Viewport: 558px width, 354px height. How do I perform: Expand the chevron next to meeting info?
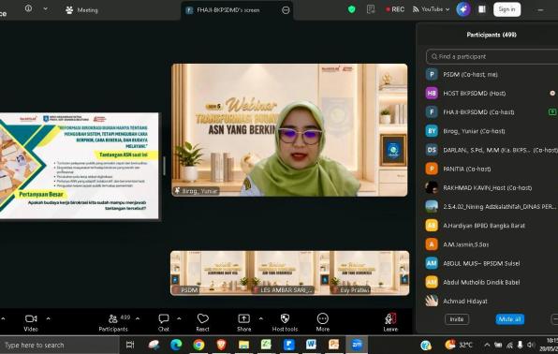[46, 8]
